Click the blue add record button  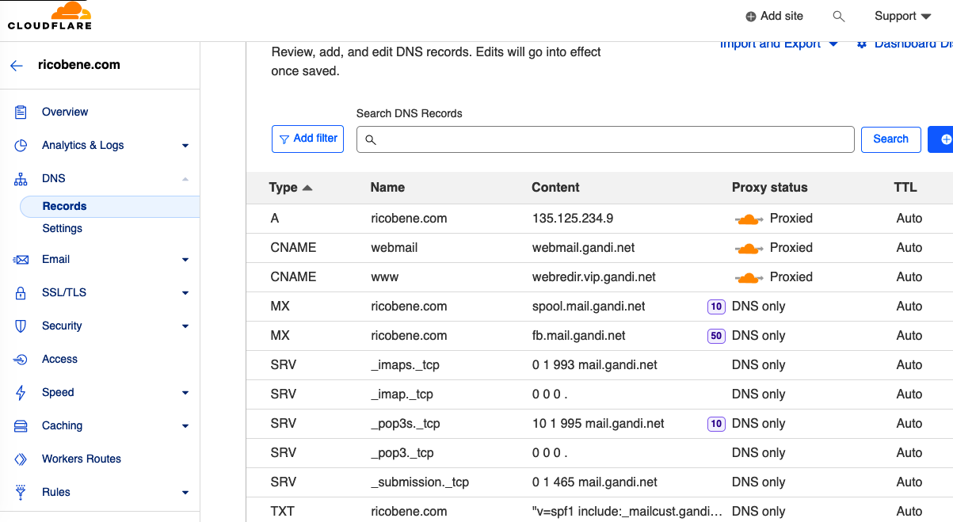click(x=941, y=139)
